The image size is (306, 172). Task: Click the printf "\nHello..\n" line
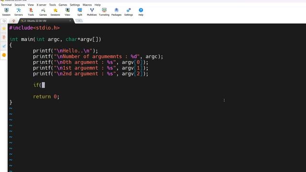pos(65,51)
